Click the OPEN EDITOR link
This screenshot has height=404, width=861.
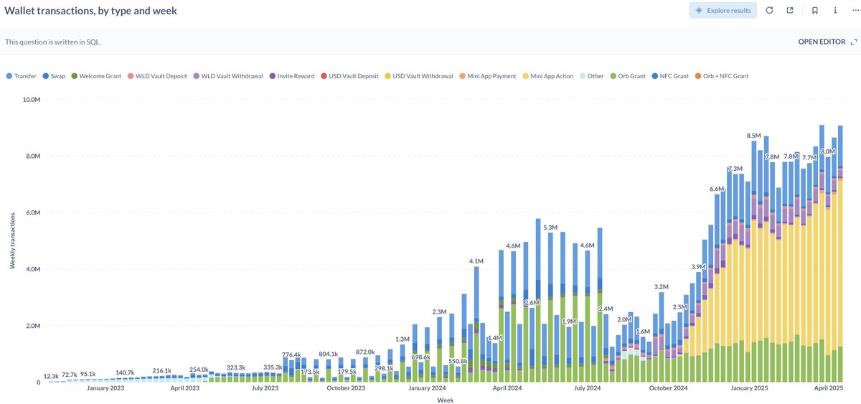(x=822, y=42)
